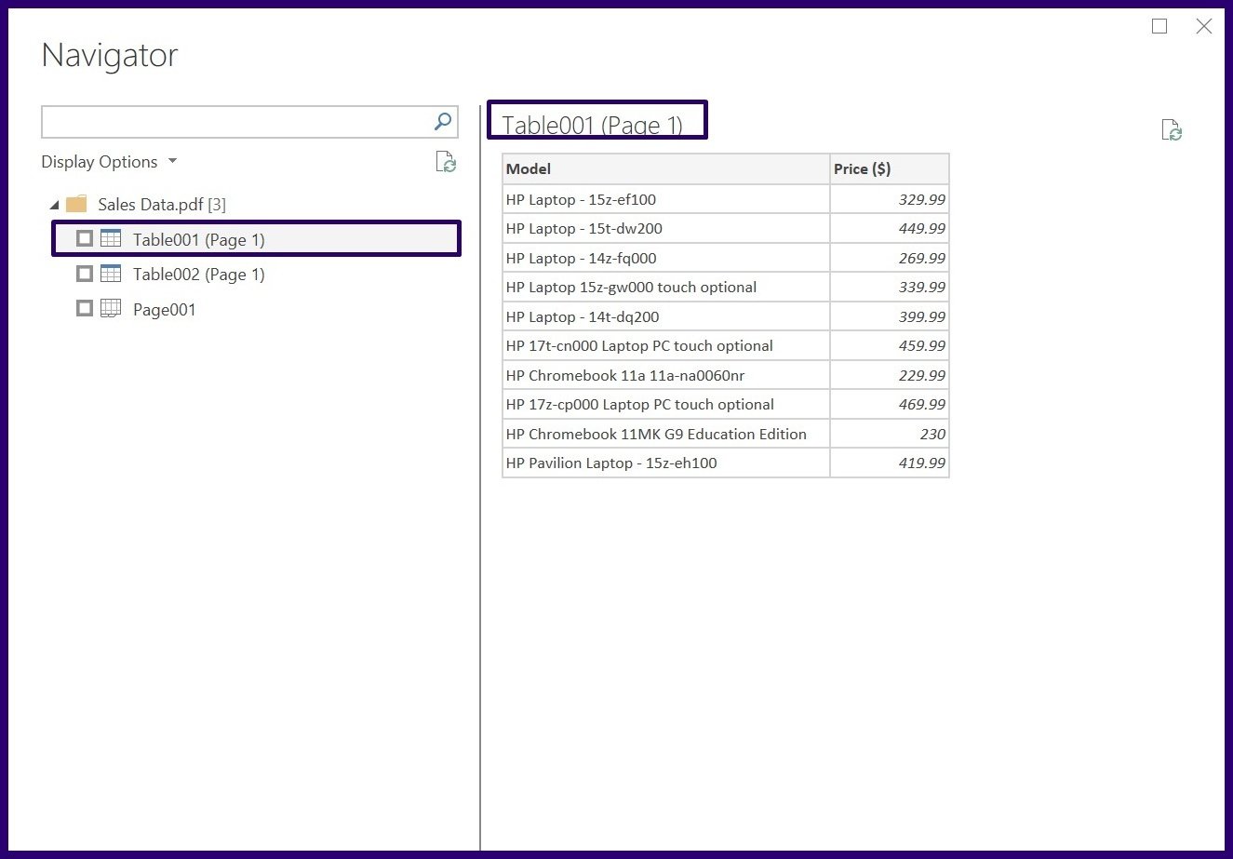Close the Navigator dialog

1203,26
